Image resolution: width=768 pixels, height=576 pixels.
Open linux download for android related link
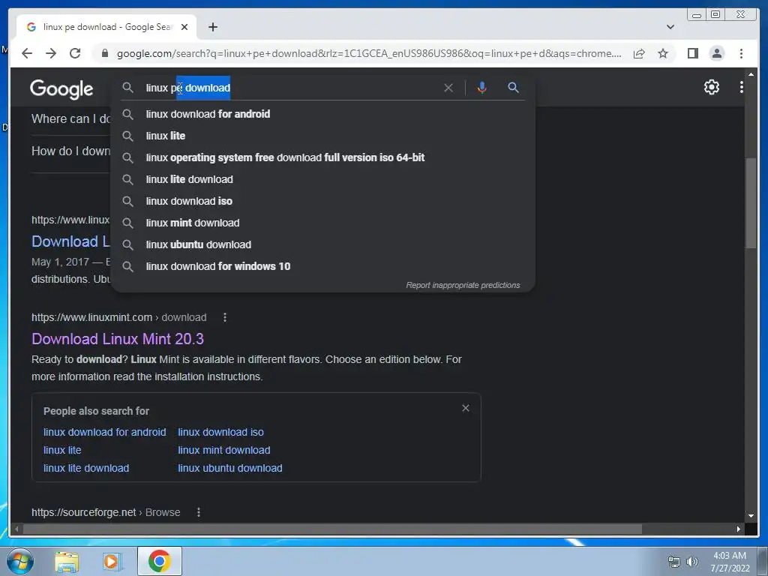(x=104, y=432)
